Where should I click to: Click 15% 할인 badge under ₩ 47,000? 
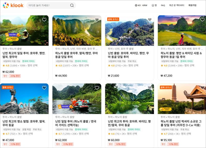pos(12,144)
